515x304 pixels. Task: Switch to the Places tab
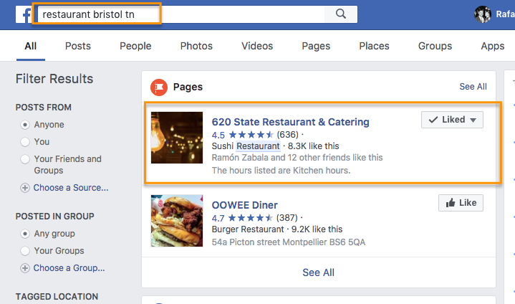coord(374,46)
